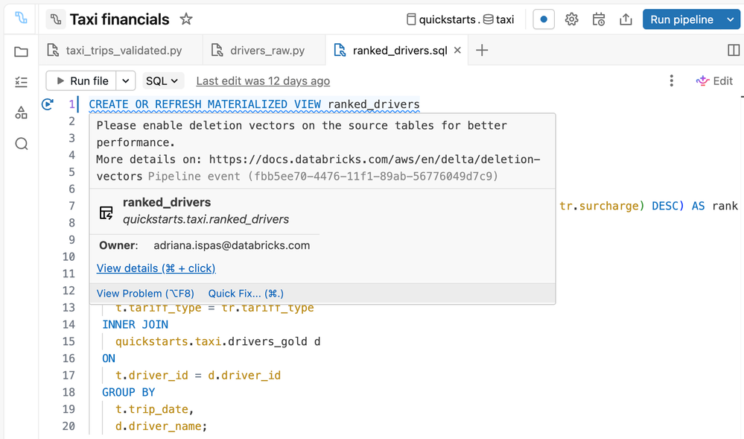Expand the Run file dropdown arrow
This screenshot has height=439, width=744.
click(x=126, y=80)
